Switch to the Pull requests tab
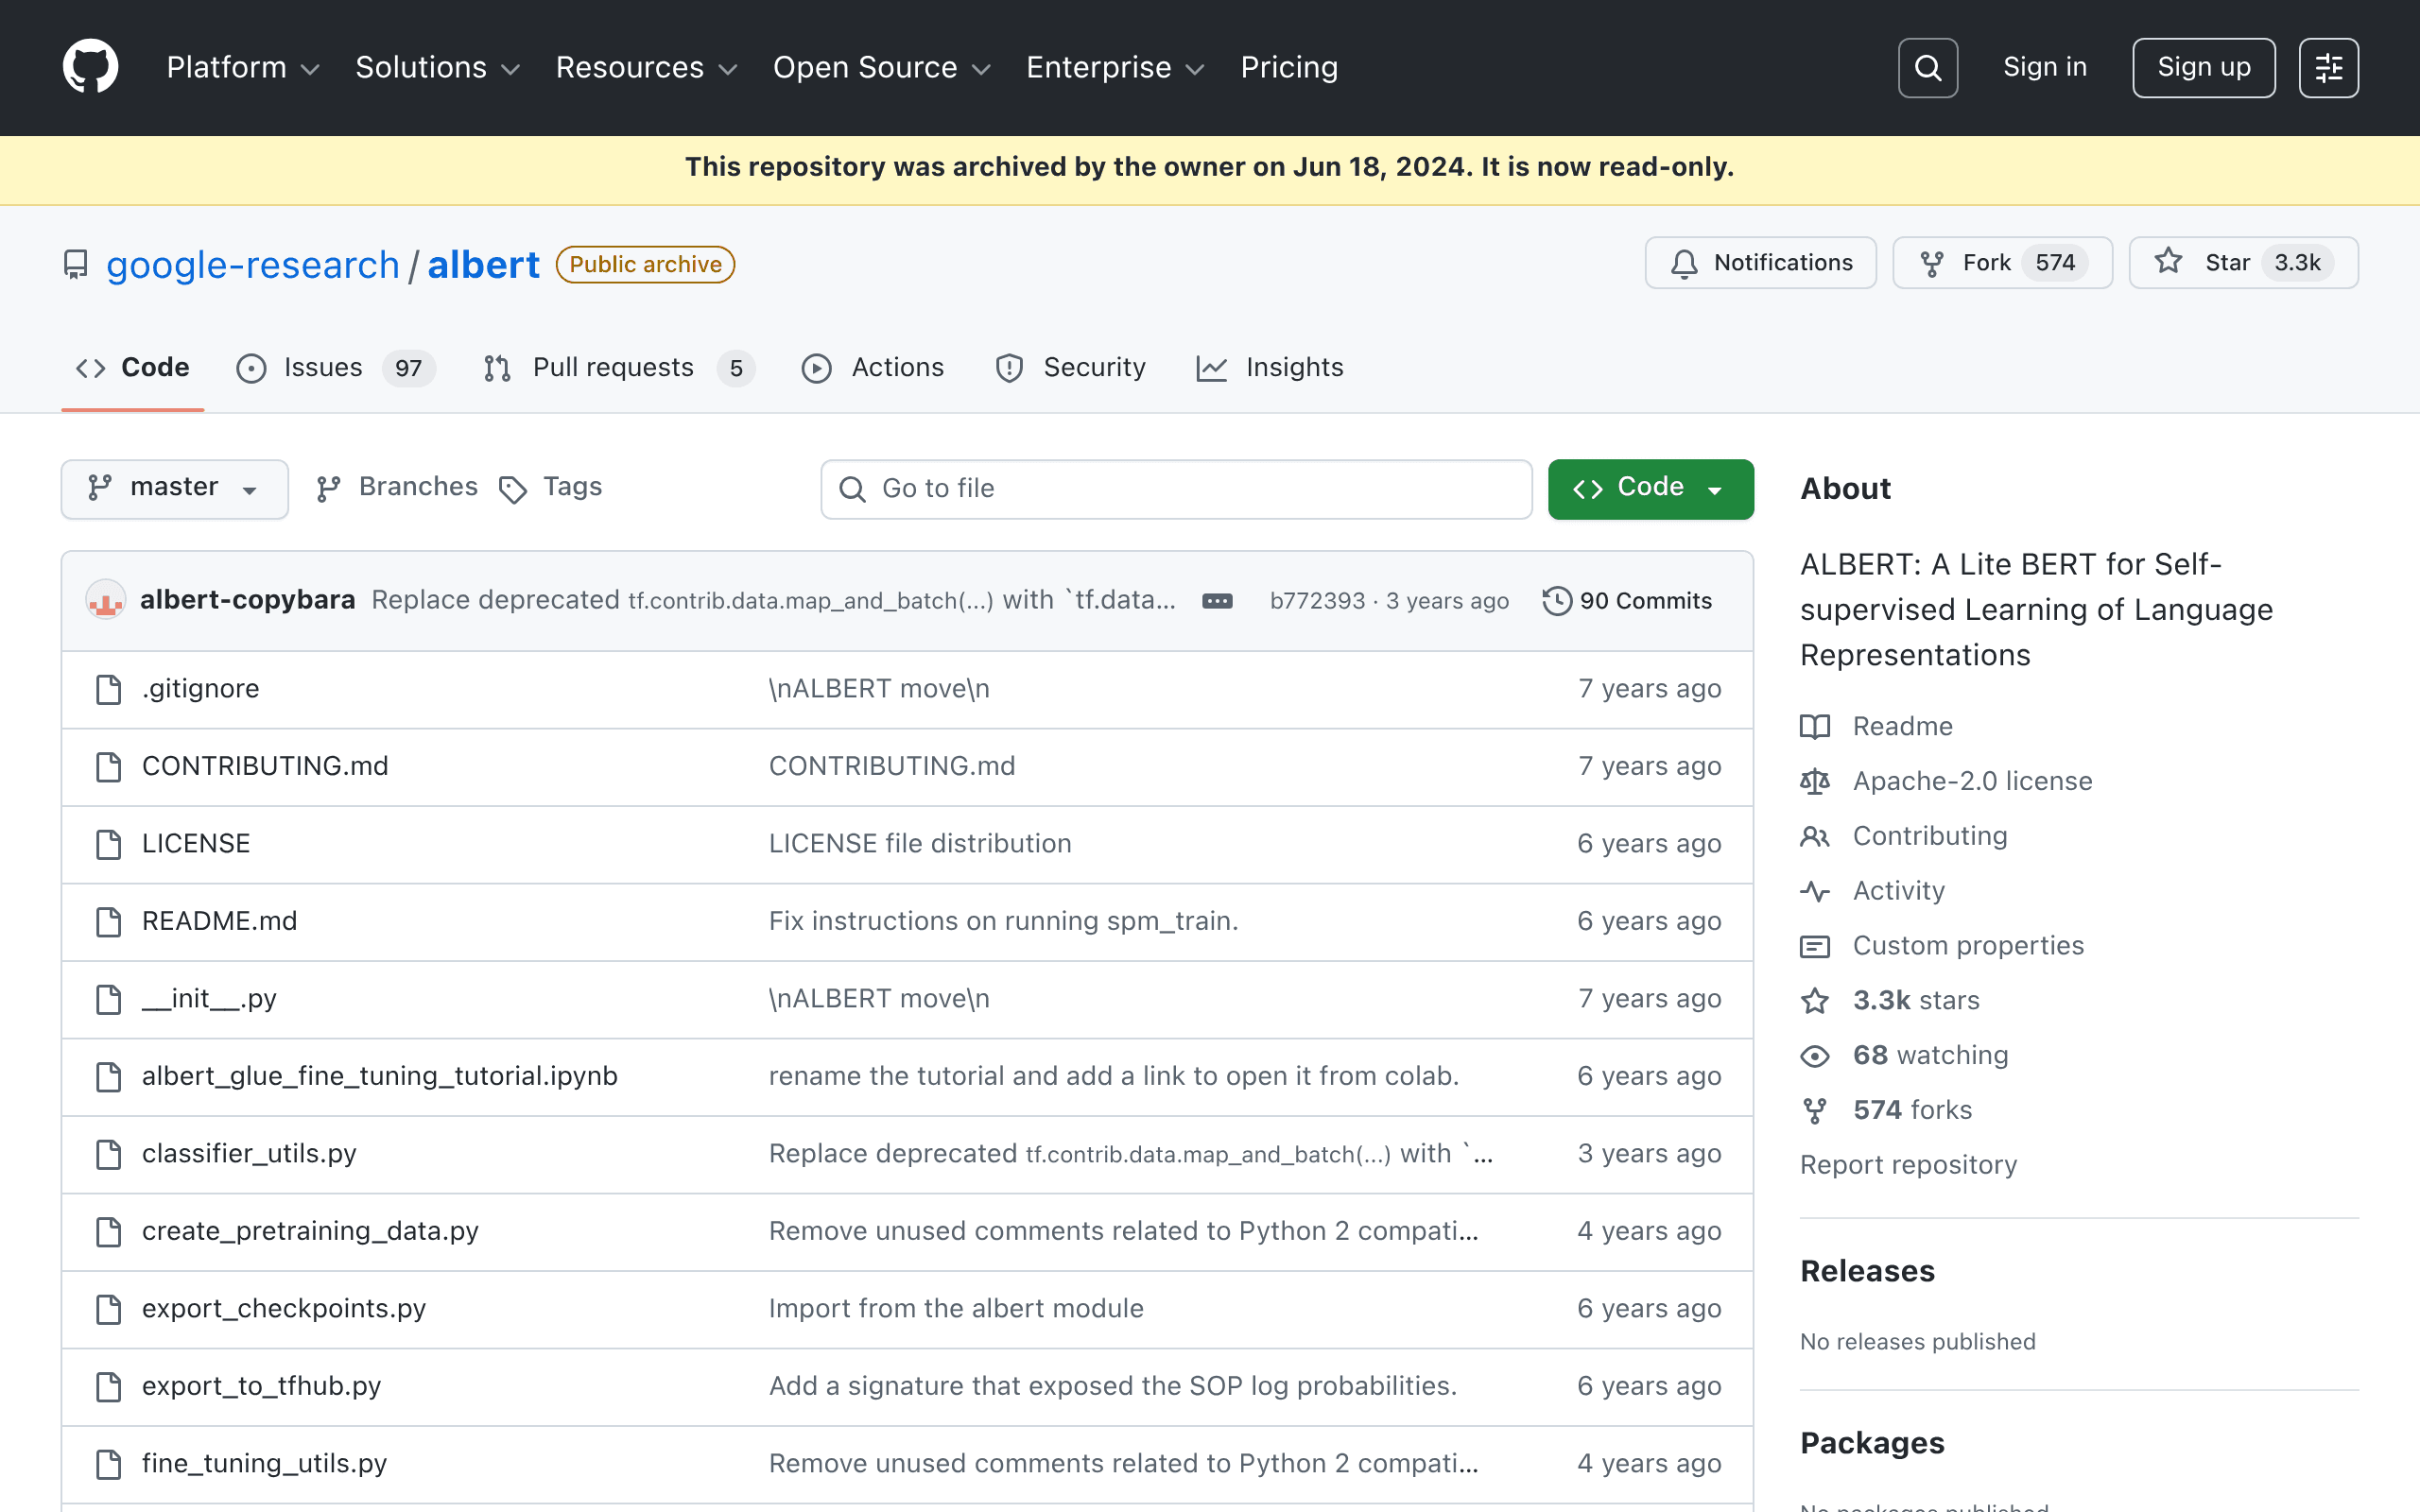 tap(618, 368)
